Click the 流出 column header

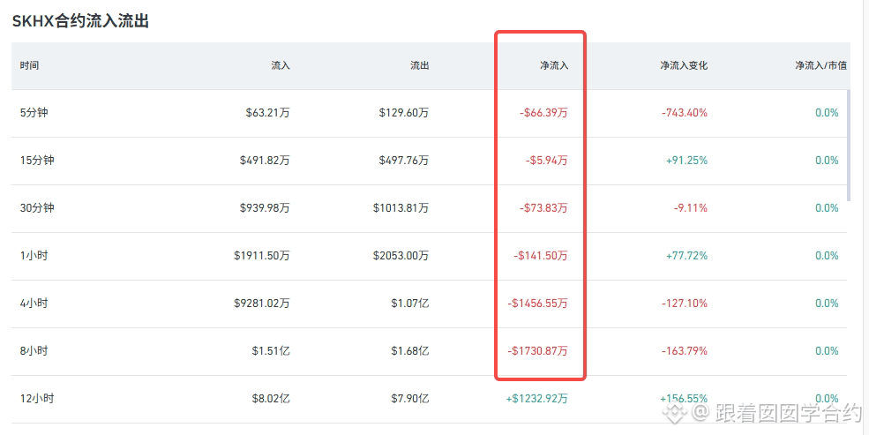[420, 65]
